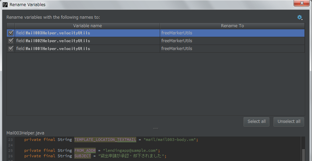The image size is (312, 161).
Task: Click the SUBJECT constant in the preview
Action: pos(82,156)
